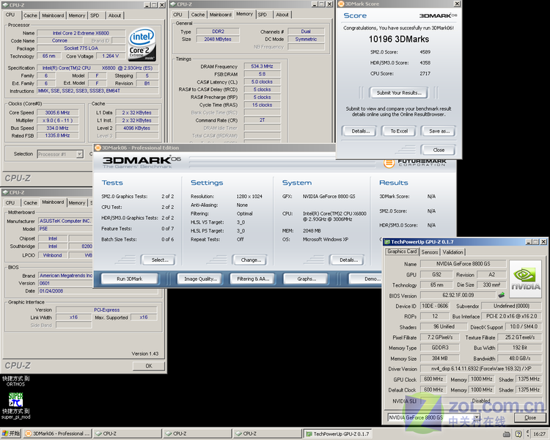This screenshot has height=440, width=550.
Task: Open Graphs button in 3DMark06
Action: pyautogui.click(x=307, y=279)
